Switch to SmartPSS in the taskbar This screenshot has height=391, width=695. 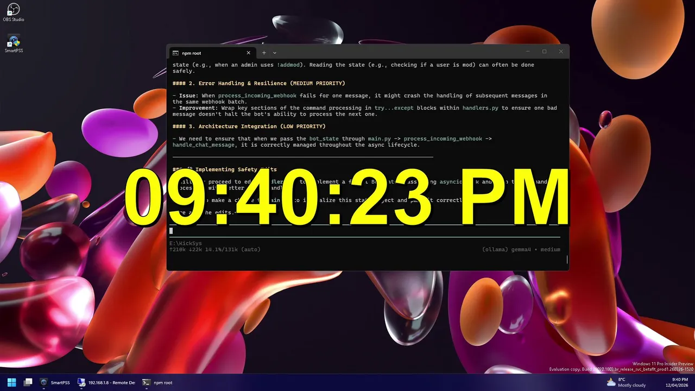coord(55,382)
